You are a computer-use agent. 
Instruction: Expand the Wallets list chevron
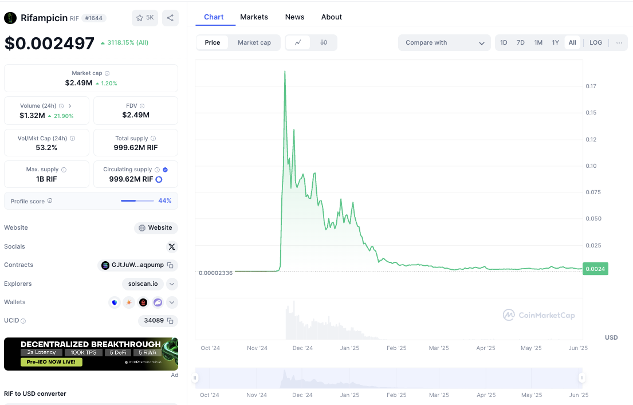[x=172, y=302]
